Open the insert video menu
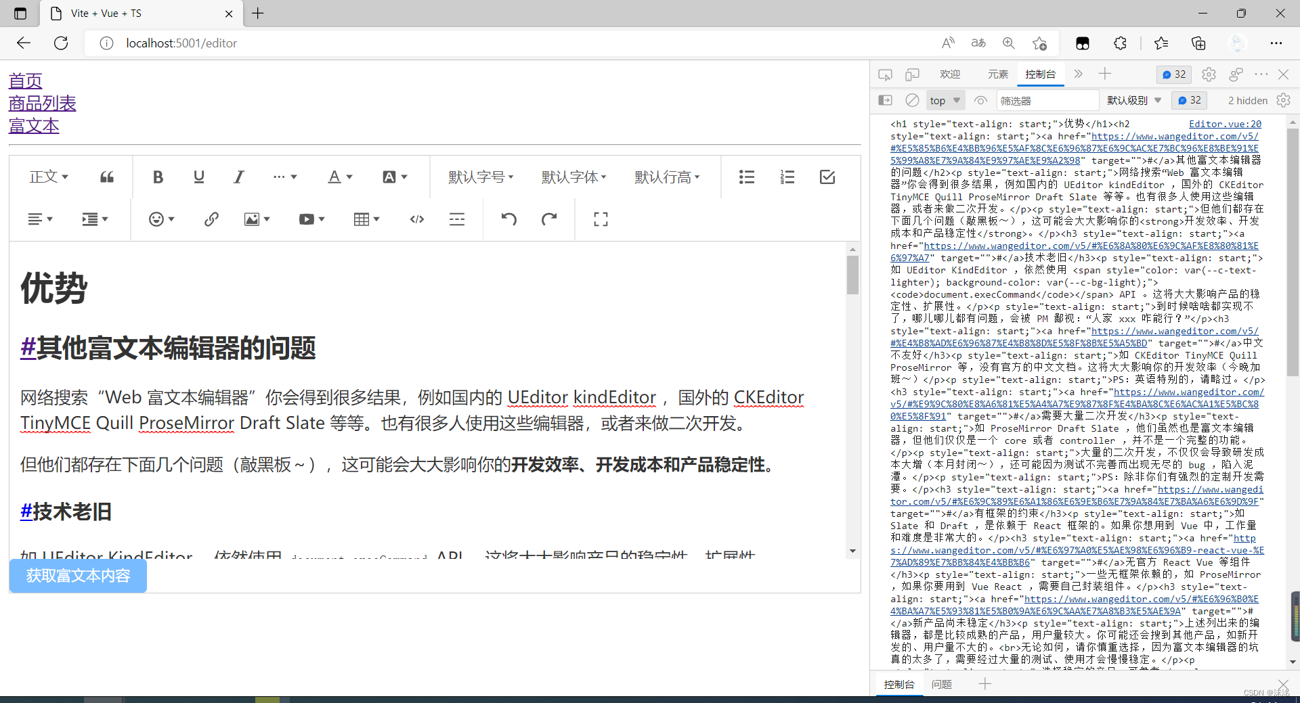This screenshot has width=1300, height=703. tap(311, 219)
